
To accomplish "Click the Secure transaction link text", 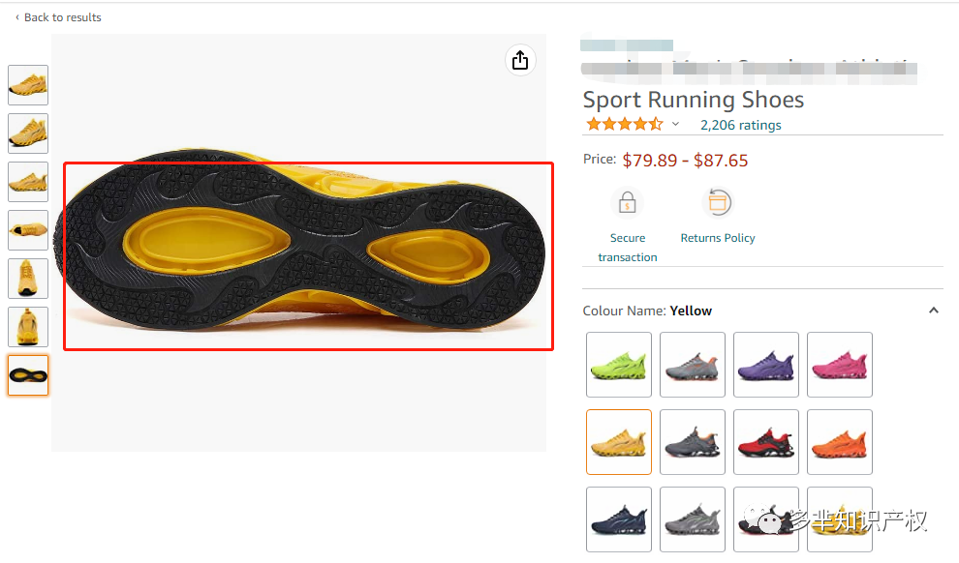I will point(628,248).
